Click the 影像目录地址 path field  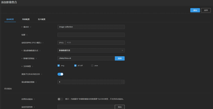(86, 58)
